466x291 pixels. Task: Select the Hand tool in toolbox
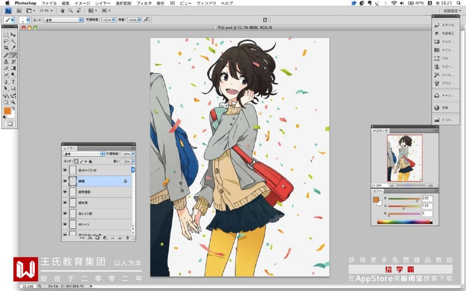coord(6,102)
